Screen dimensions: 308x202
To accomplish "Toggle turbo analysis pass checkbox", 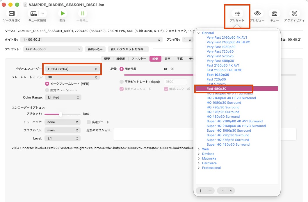I will (166, 89).
